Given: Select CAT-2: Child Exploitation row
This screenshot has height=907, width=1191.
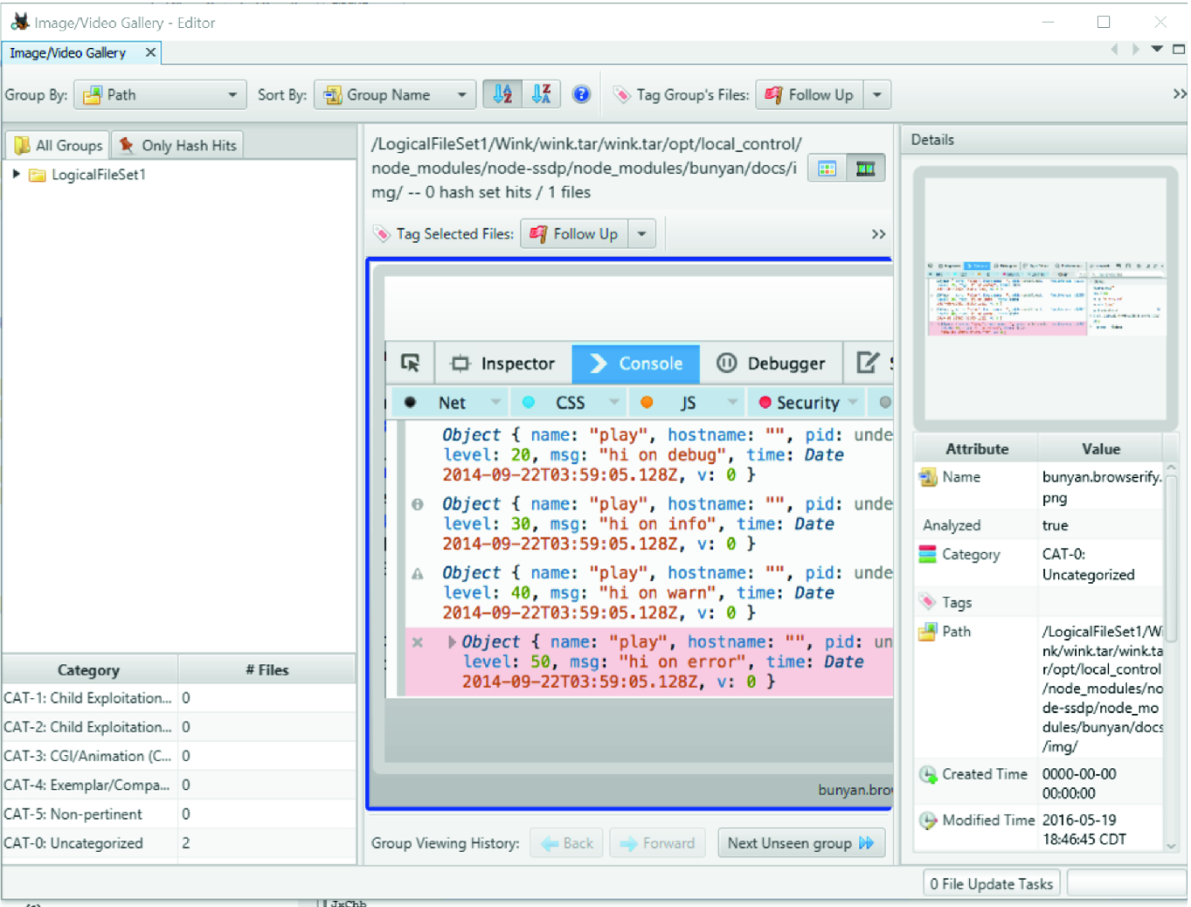Looking at the screenshot, I should [178, 727].
